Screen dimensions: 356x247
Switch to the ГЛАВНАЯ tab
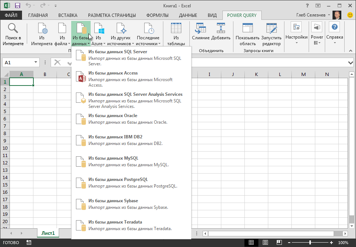tap(38, 15)
